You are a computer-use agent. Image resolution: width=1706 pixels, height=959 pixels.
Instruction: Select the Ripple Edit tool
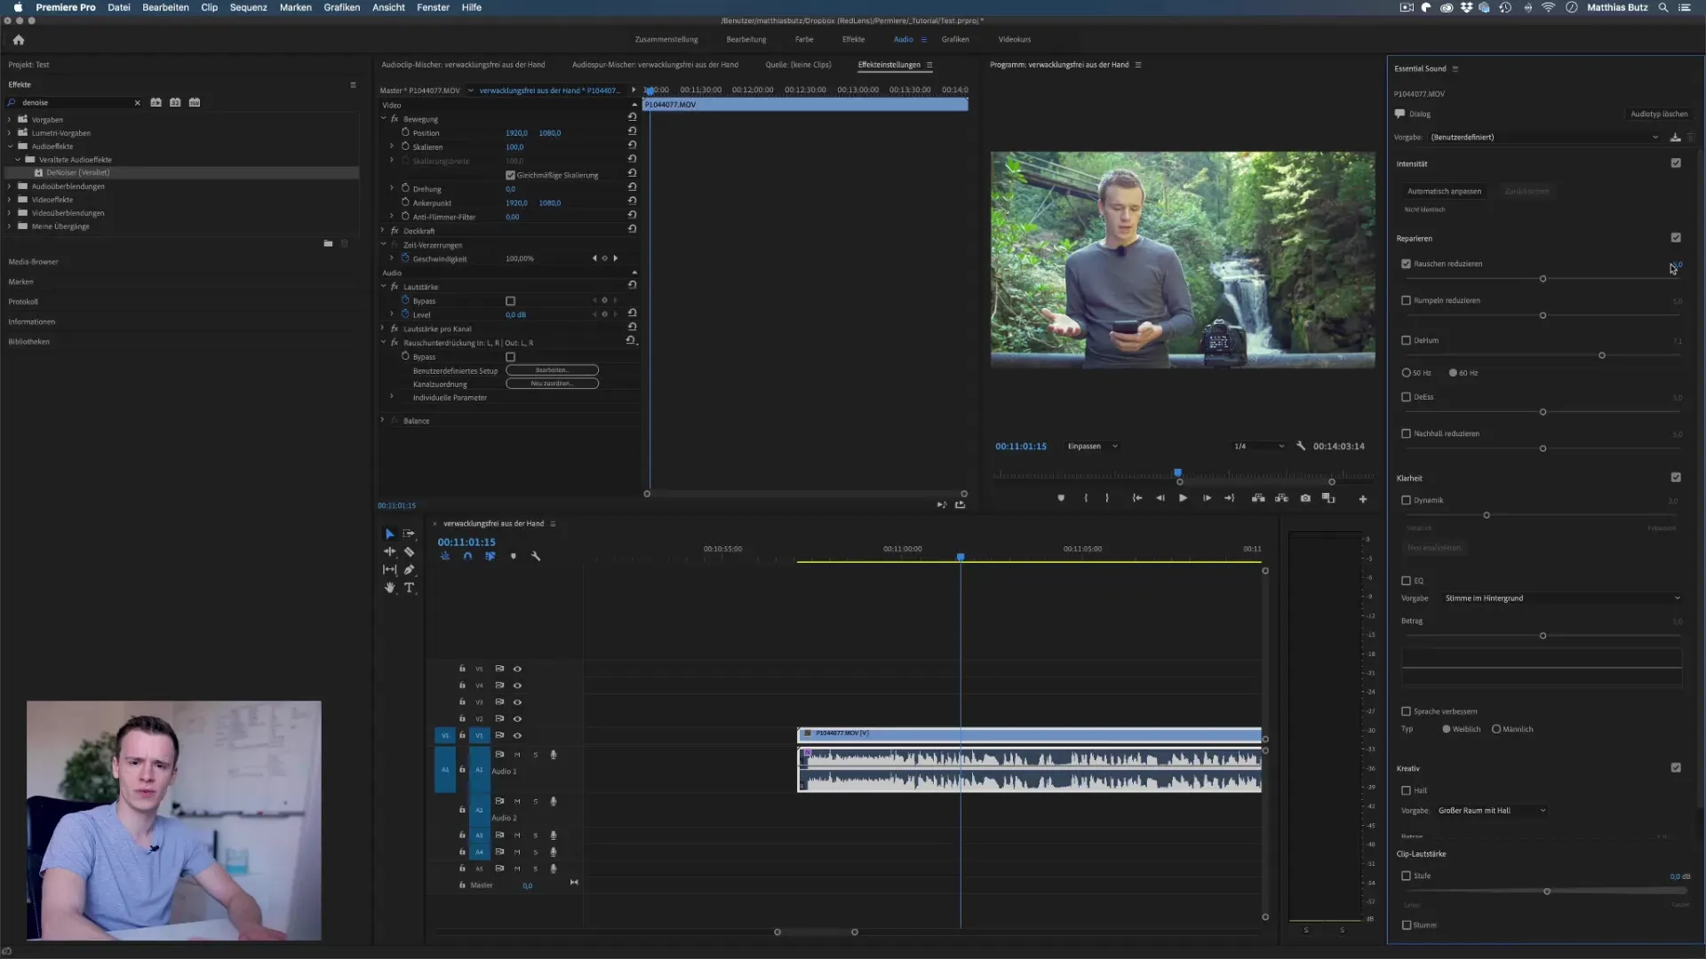[389, 551]
